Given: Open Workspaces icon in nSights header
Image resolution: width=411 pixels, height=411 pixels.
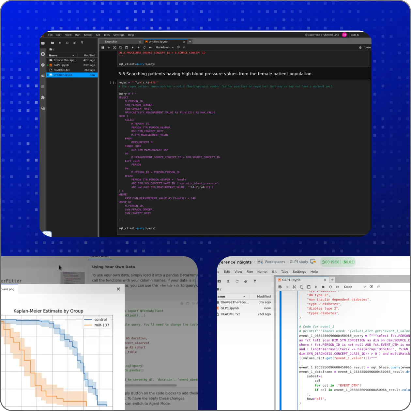Looking at the screenshot, I should point(260,262).
